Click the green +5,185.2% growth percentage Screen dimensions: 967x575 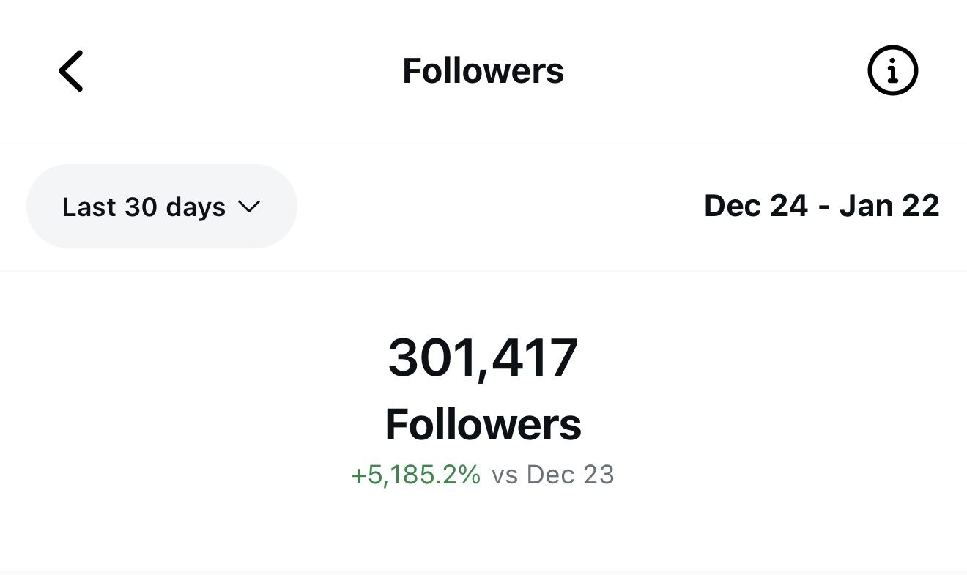point(415,475)
